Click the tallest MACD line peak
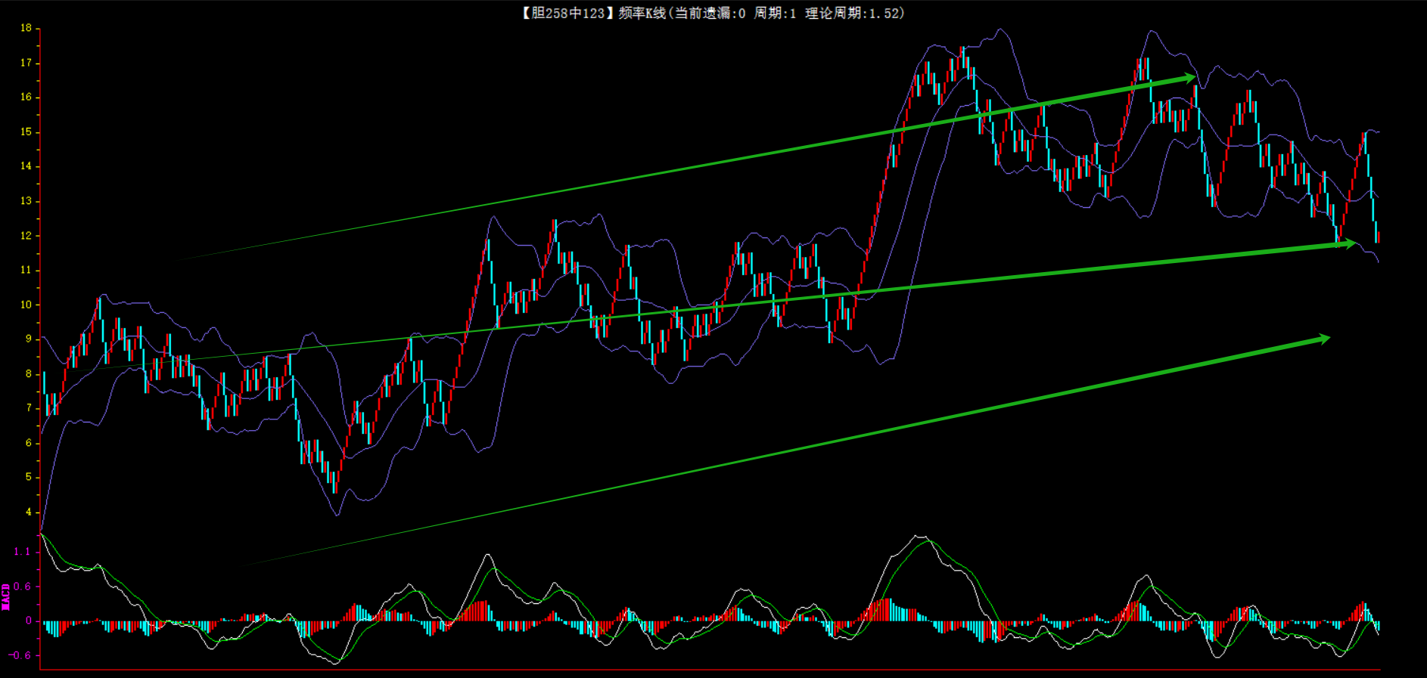Screen dimensions: 1427x678 coord(919,537)
